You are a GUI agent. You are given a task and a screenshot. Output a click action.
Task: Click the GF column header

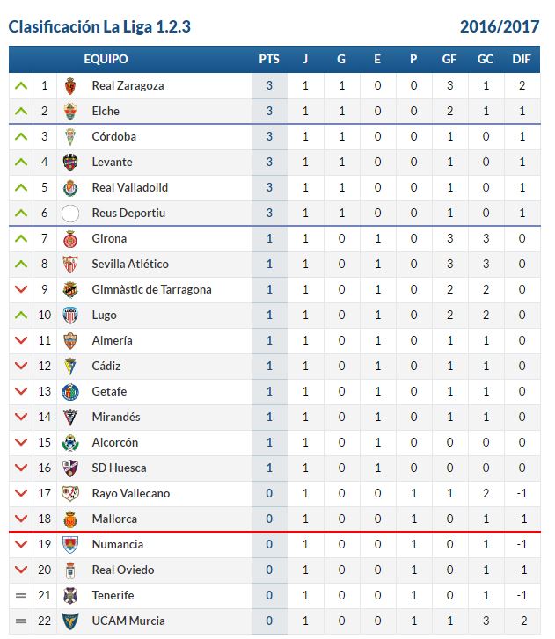tap(449, 60)
